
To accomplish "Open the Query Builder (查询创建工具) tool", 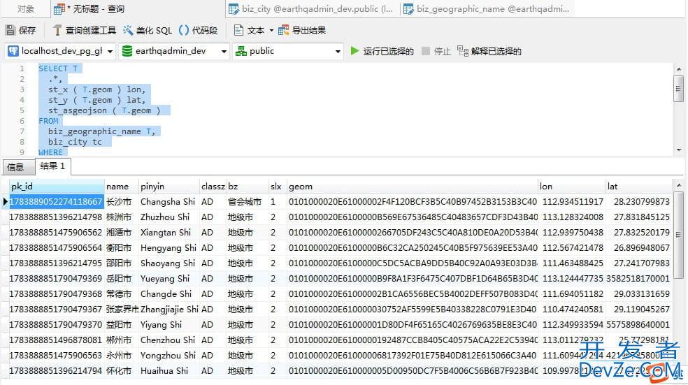I will [57, 31].
